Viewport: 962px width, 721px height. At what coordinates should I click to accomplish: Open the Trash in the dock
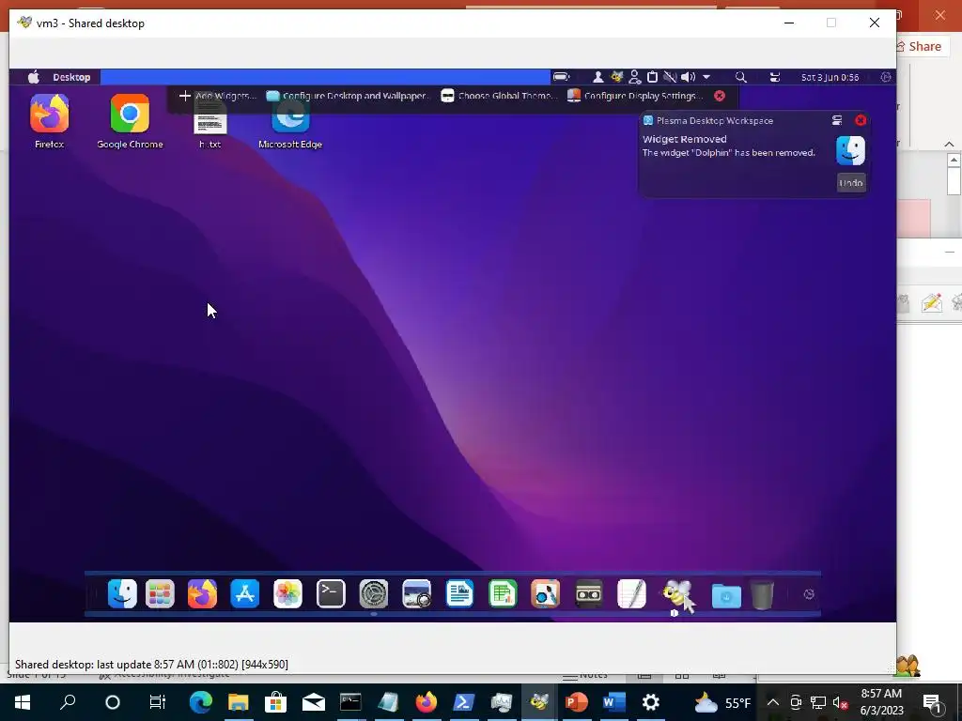762,594
